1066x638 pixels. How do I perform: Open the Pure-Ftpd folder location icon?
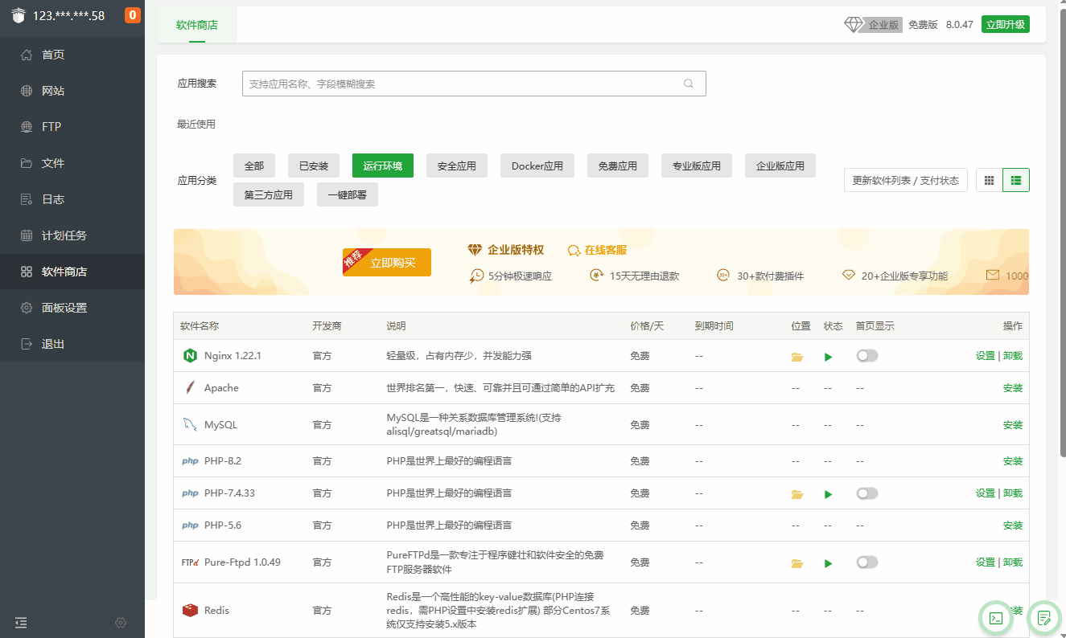click(x=797, y=563)
